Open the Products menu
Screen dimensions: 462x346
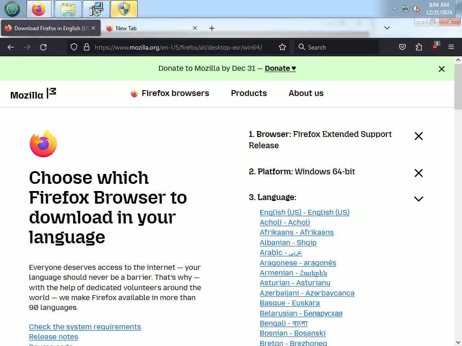tap(249, 93)
